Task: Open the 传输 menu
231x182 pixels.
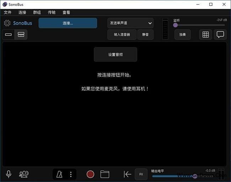Action: [x=52, y=12]
